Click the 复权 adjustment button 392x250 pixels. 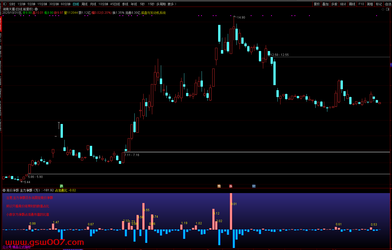tap(317, 4)
